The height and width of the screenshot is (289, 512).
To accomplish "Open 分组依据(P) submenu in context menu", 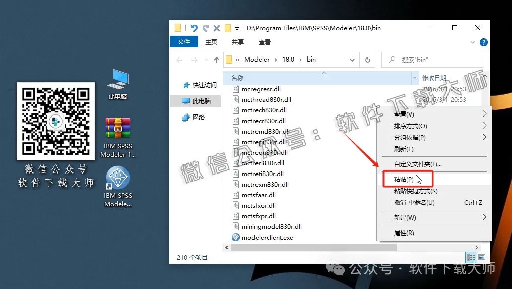I will click(x=434, y=137).
